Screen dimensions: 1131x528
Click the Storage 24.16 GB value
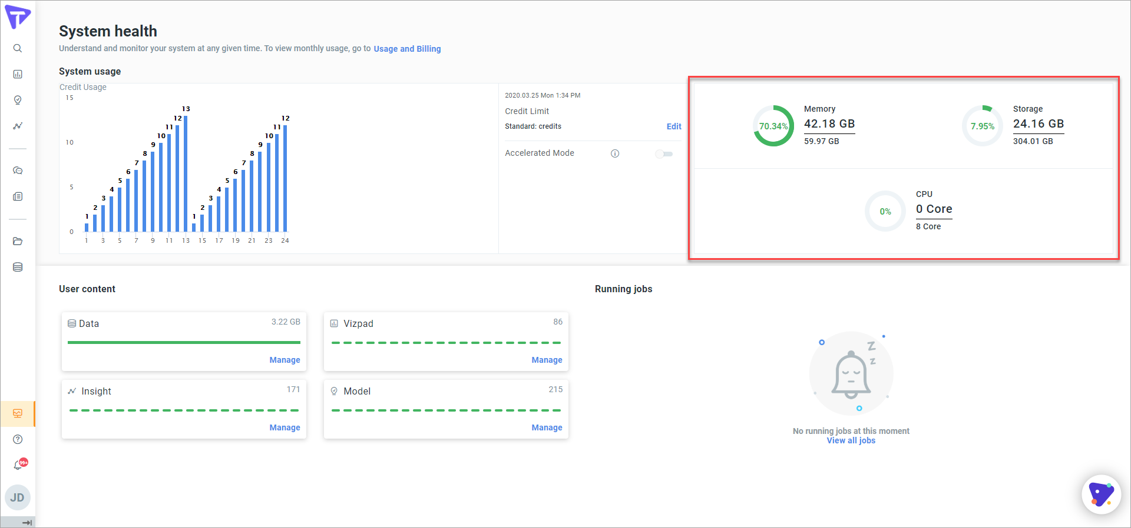[x=1039, y=124]
